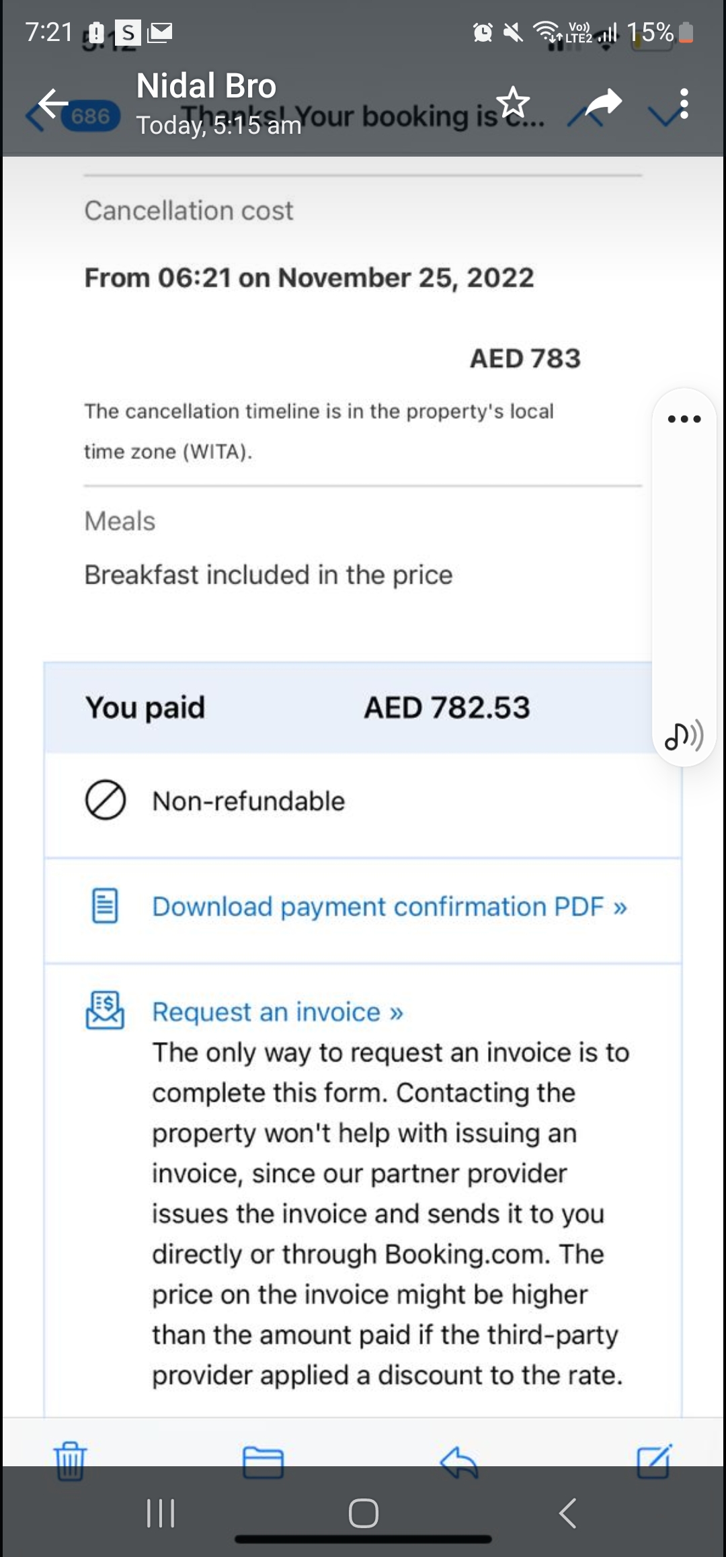Open the floating music player bubble

(682, 737)
